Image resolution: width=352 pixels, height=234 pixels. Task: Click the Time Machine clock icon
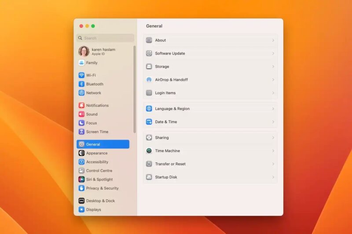click(x=149, y=151)
